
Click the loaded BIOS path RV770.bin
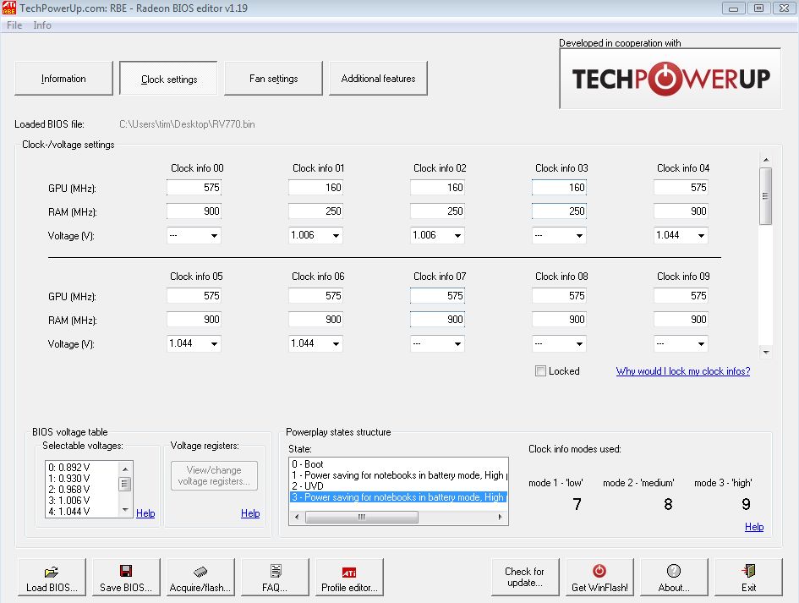[x=187, y=123]
